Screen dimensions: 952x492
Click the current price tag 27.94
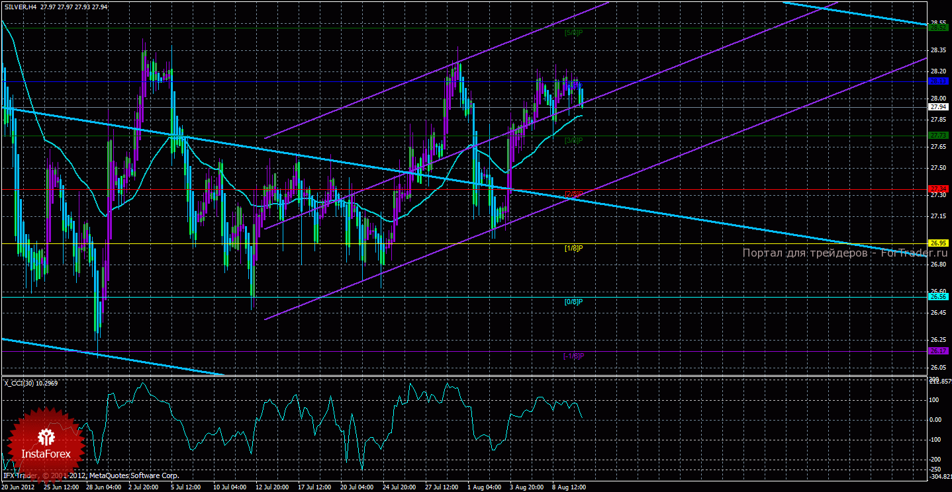938,106
